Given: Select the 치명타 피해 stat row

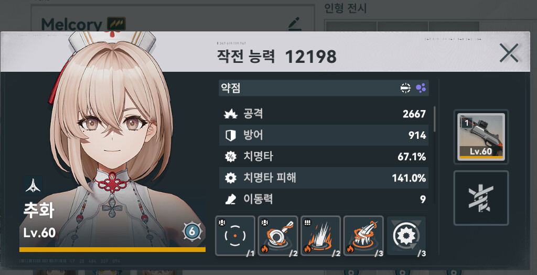Looking at the screenshot, I should [324, 178].
